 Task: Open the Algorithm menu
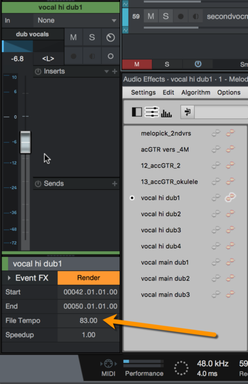(195, 92)
